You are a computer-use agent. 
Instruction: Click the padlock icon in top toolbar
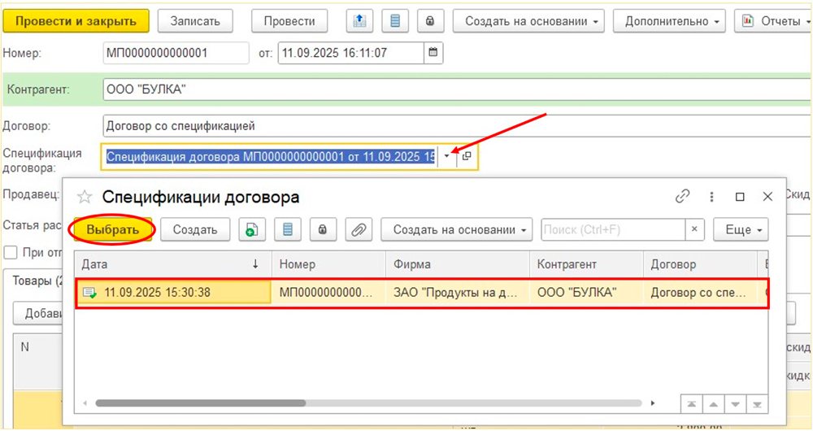[x=430, y=21]
